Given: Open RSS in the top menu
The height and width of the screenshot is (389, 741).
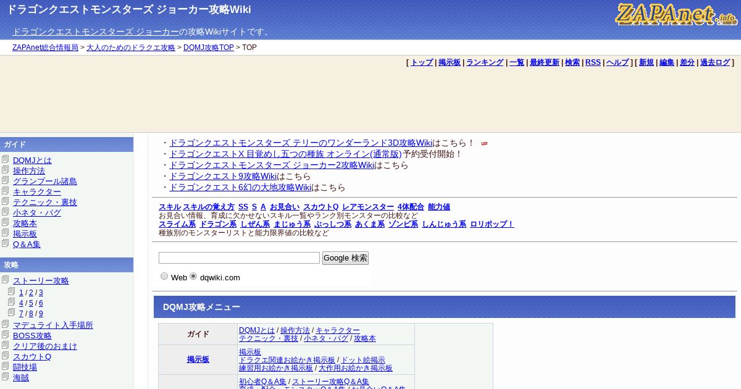Looking at the screenshot, I should coord(593,62).
